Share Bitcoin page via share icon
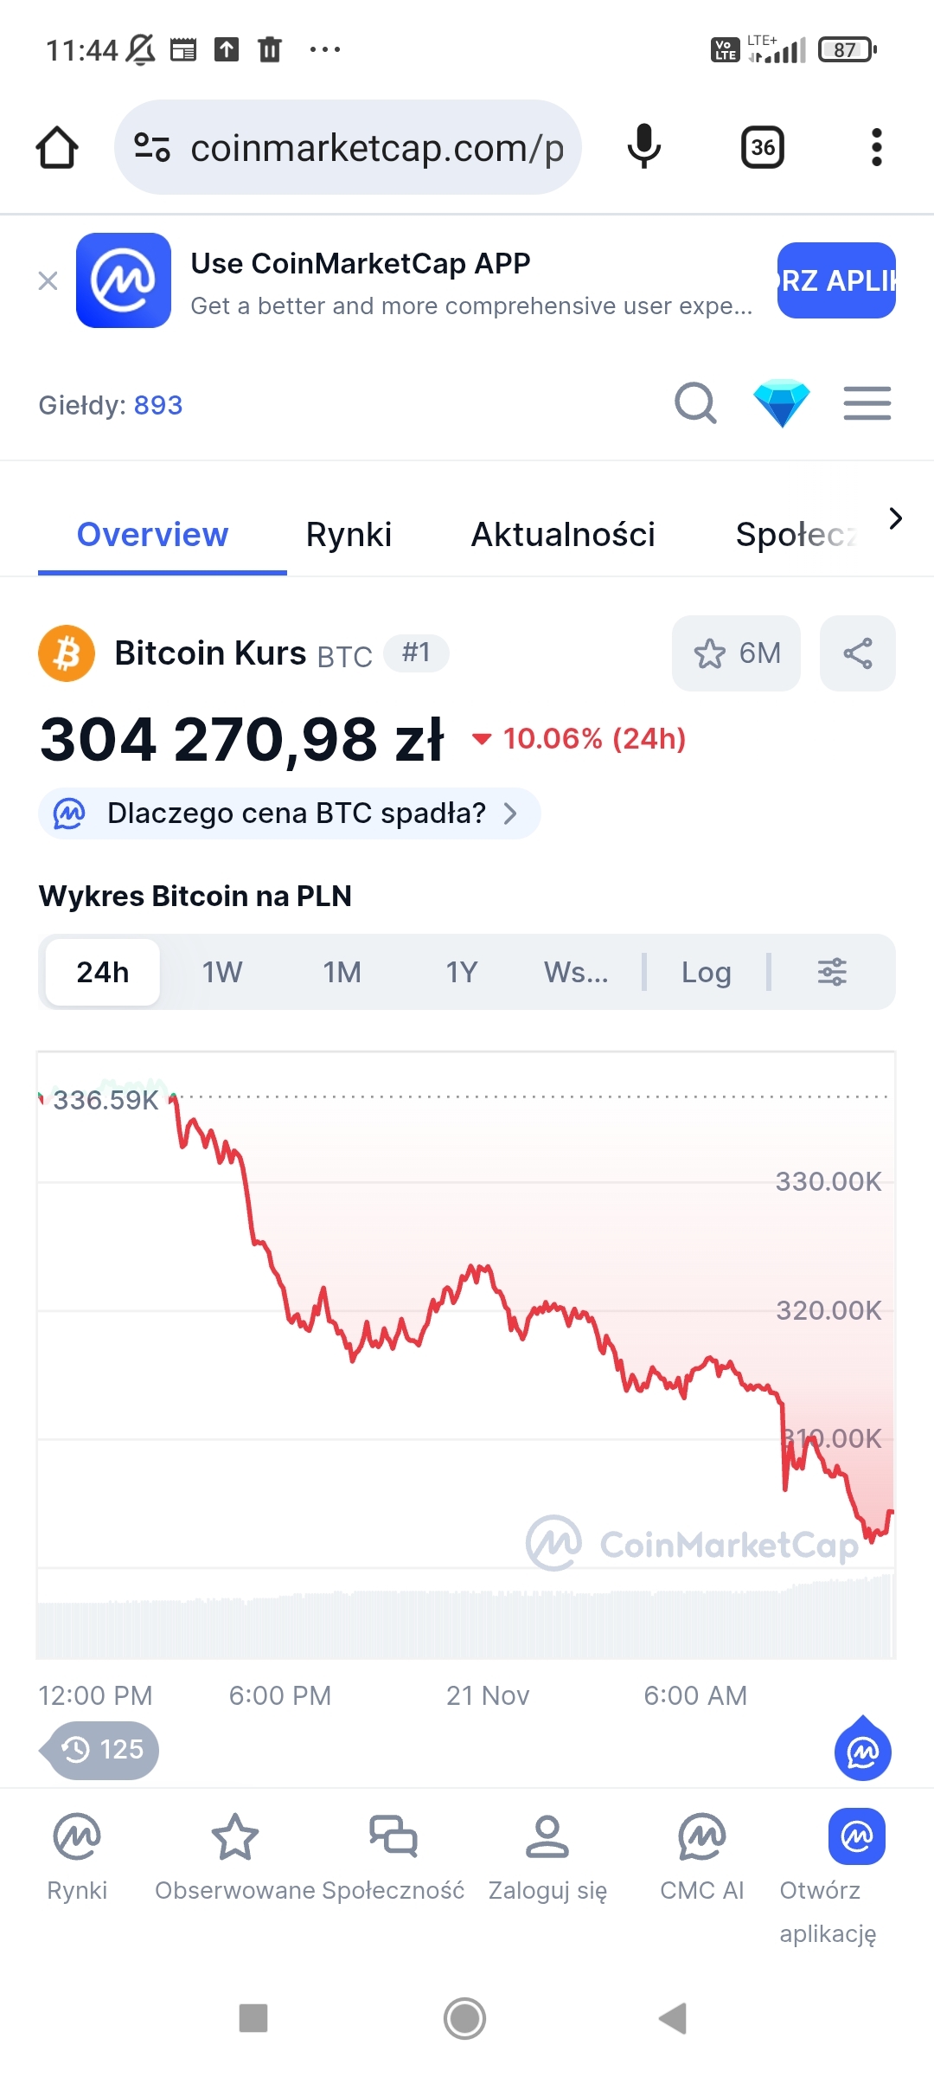This screenshot has height=2077, width=934. (x=857, y=653)
